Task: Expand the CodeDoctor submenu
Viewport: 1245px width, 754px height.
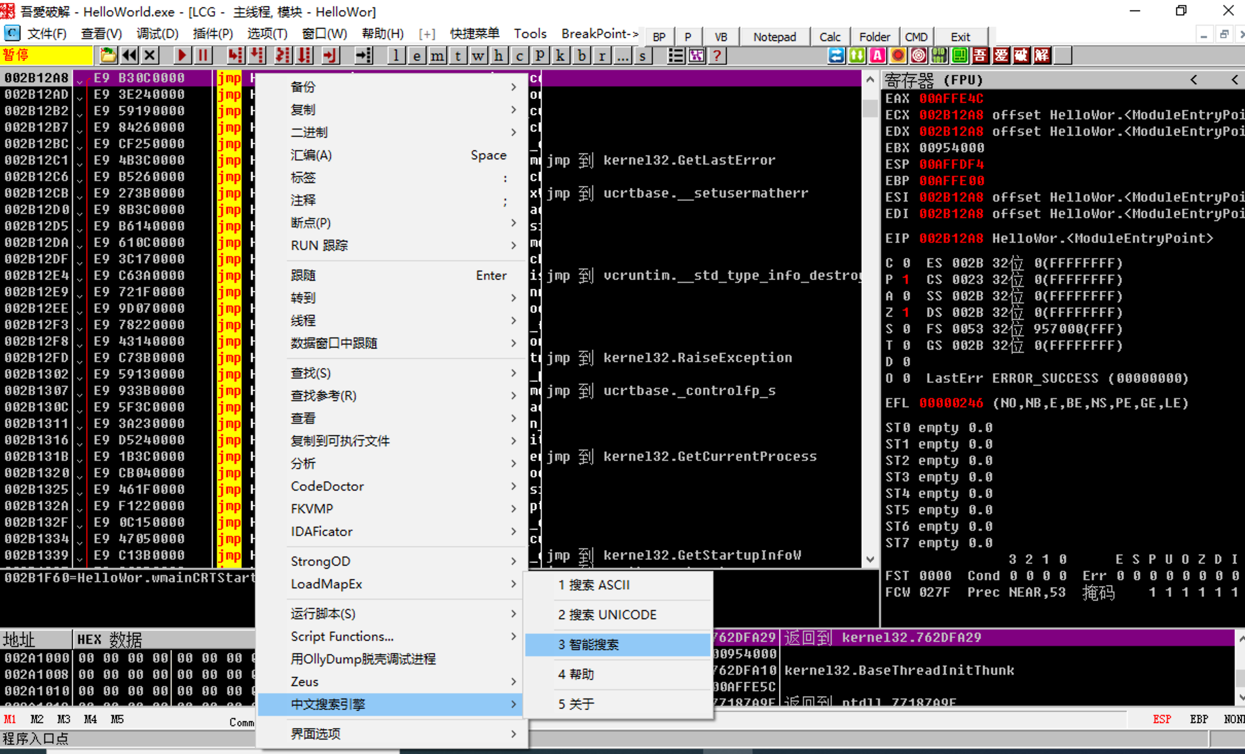Action: [392, 486]
